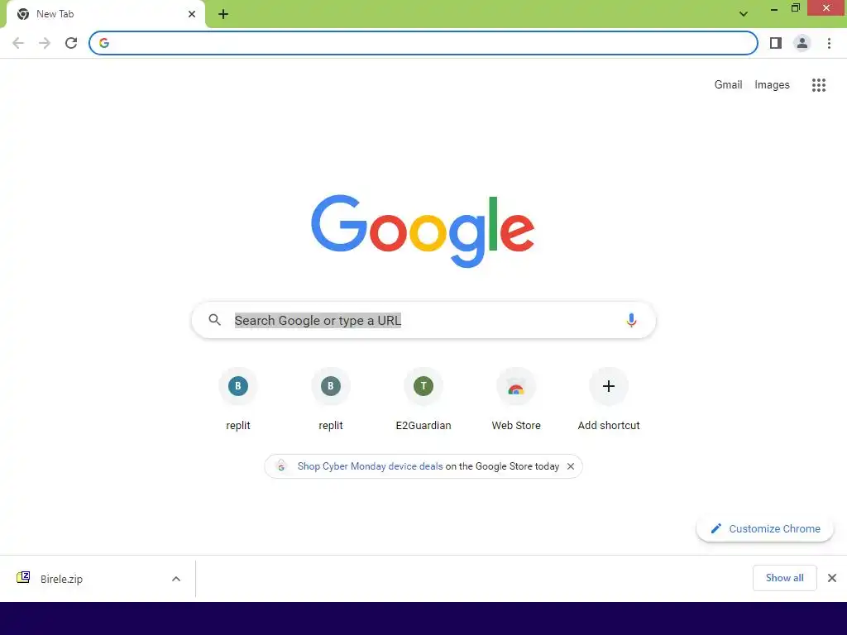Start voice search with the microphone
This screenshot has height=635, width=847.
[631, 320]
